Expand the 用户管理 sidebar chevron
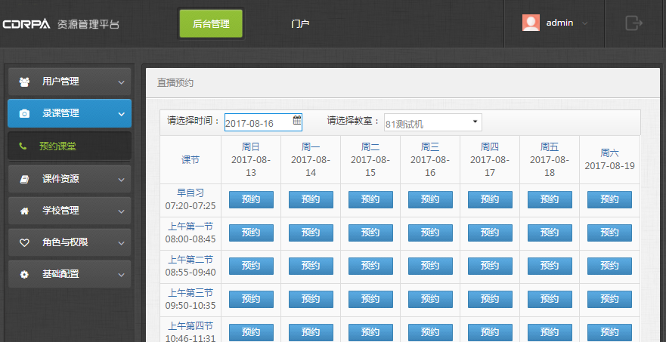 [121, 82]
